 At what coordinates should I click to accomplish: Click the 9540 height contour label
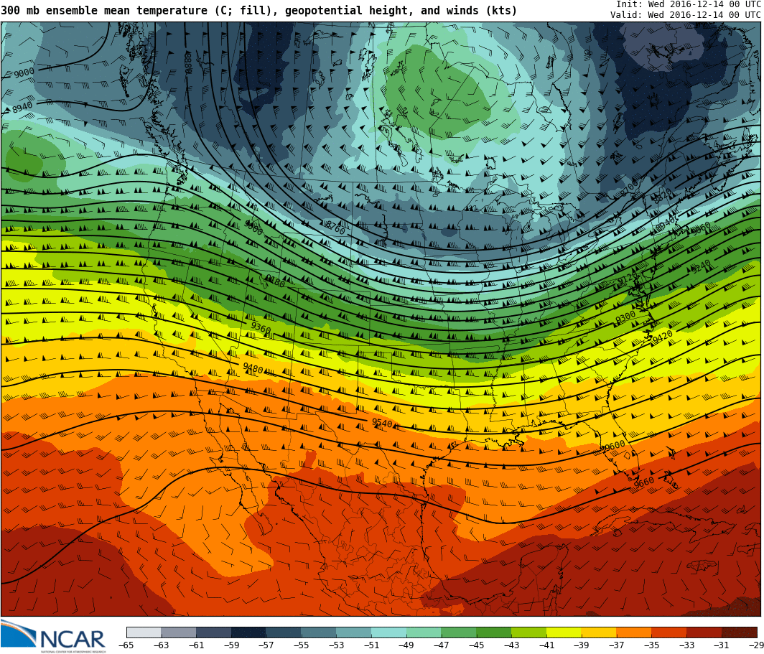(x=382, y=423)
